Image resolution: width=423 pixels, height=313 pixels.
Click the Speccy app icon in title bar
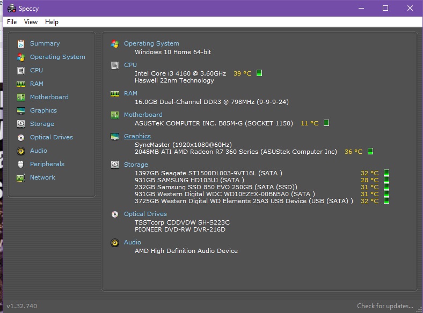click(x=12, y=9)
